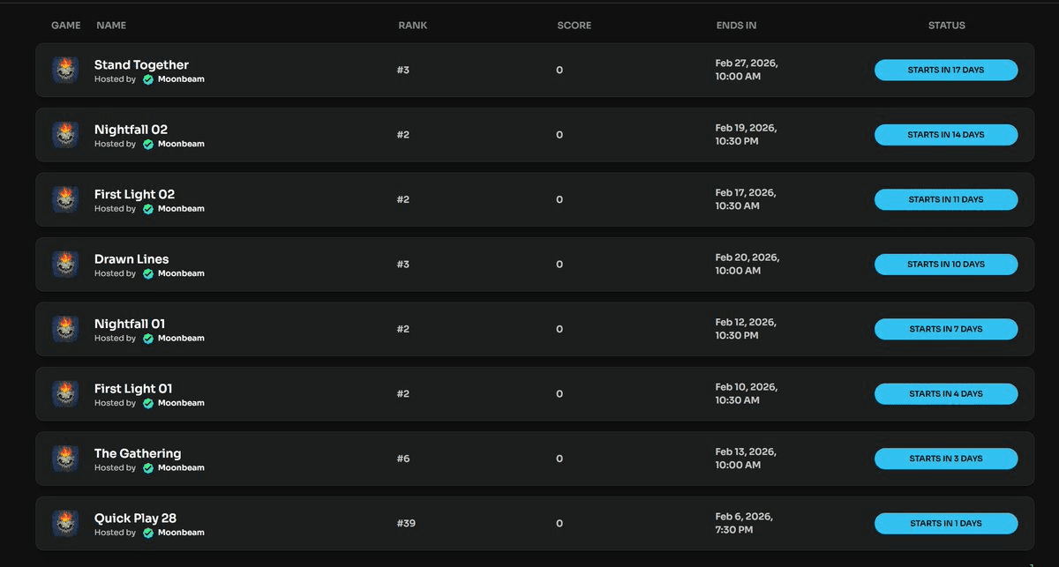Sort by the Status column header
The height and width of the screenshot is (567, 1059).
coord(946,26)
